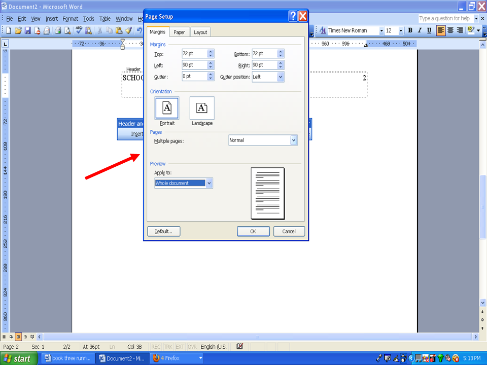
Task: Click the first line indent marker on ruler
Action: click(x=123, y=41)
